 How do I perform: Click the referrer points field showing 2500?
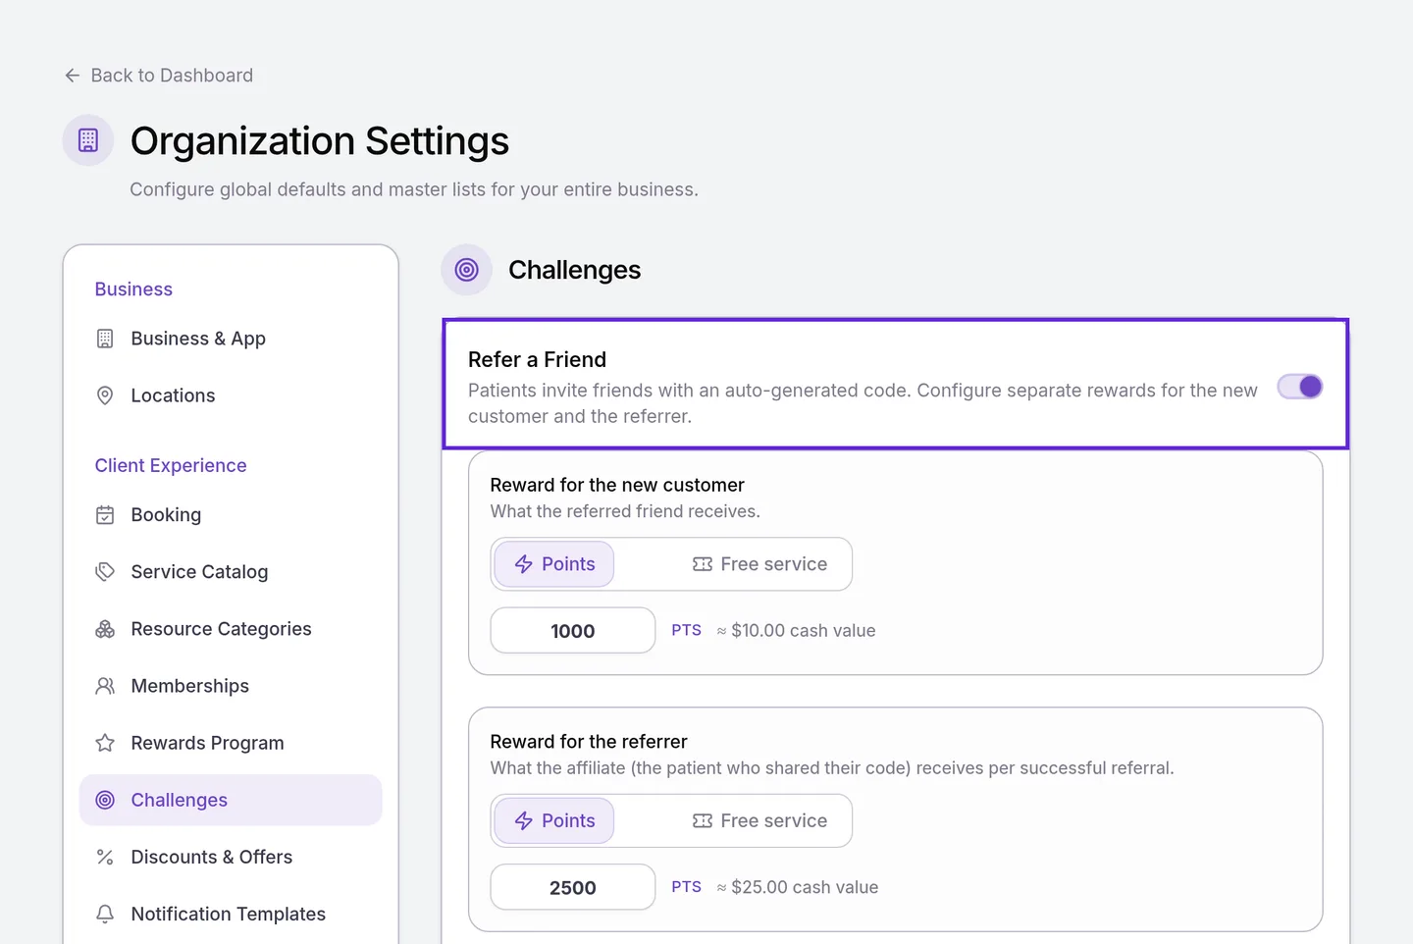tap(573, 887)
